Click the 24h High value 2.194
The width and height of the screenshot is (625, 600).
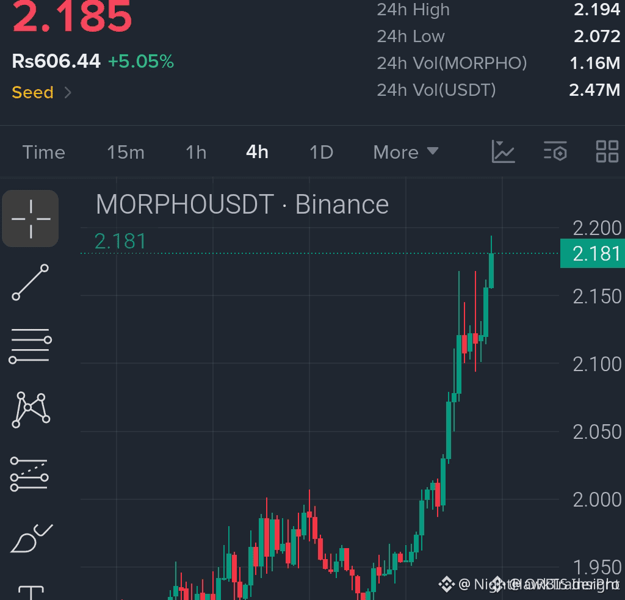point(597,10)
